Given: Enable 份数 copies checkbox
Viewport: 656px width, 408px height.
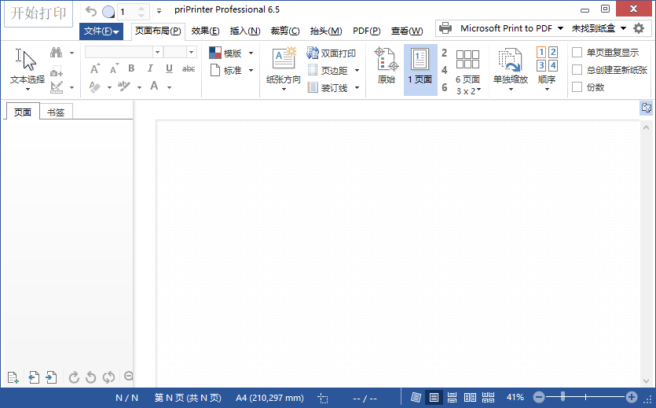Looking at the screenshot, I should [x=577, y=86].
